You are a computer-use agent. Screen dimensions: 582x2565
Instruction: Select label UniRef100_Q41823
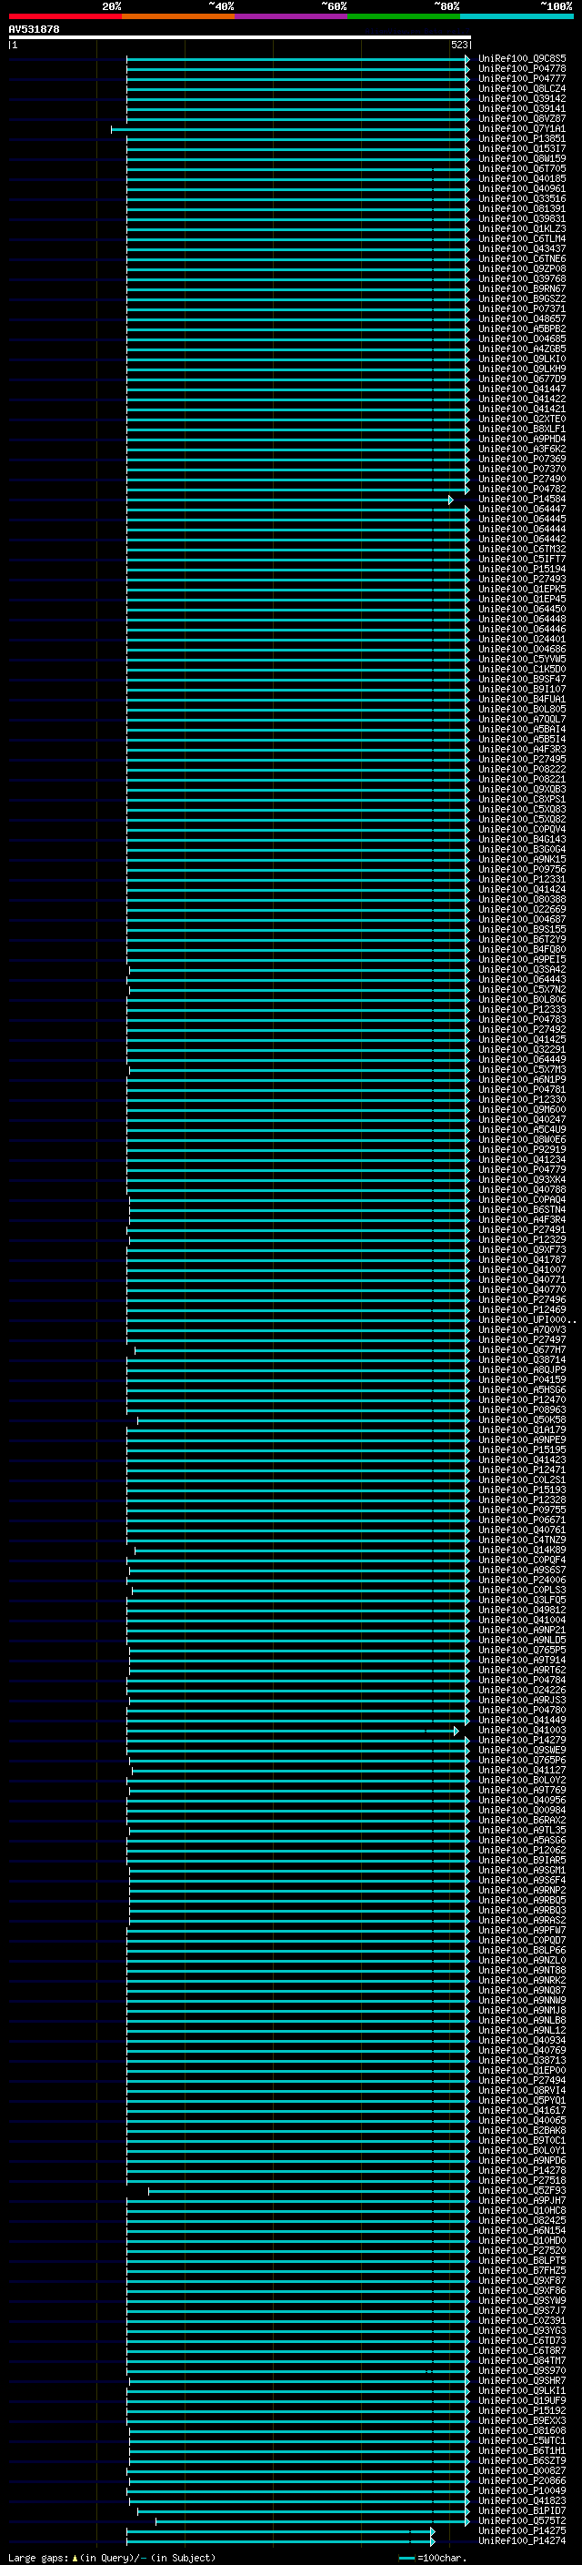pyautogui.click(x=521, y=2500)
